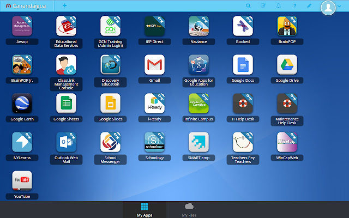Viewport: 349px width, 218px height.
Task: Launch Google Apps for Education
Action: [x=198, y=64]
